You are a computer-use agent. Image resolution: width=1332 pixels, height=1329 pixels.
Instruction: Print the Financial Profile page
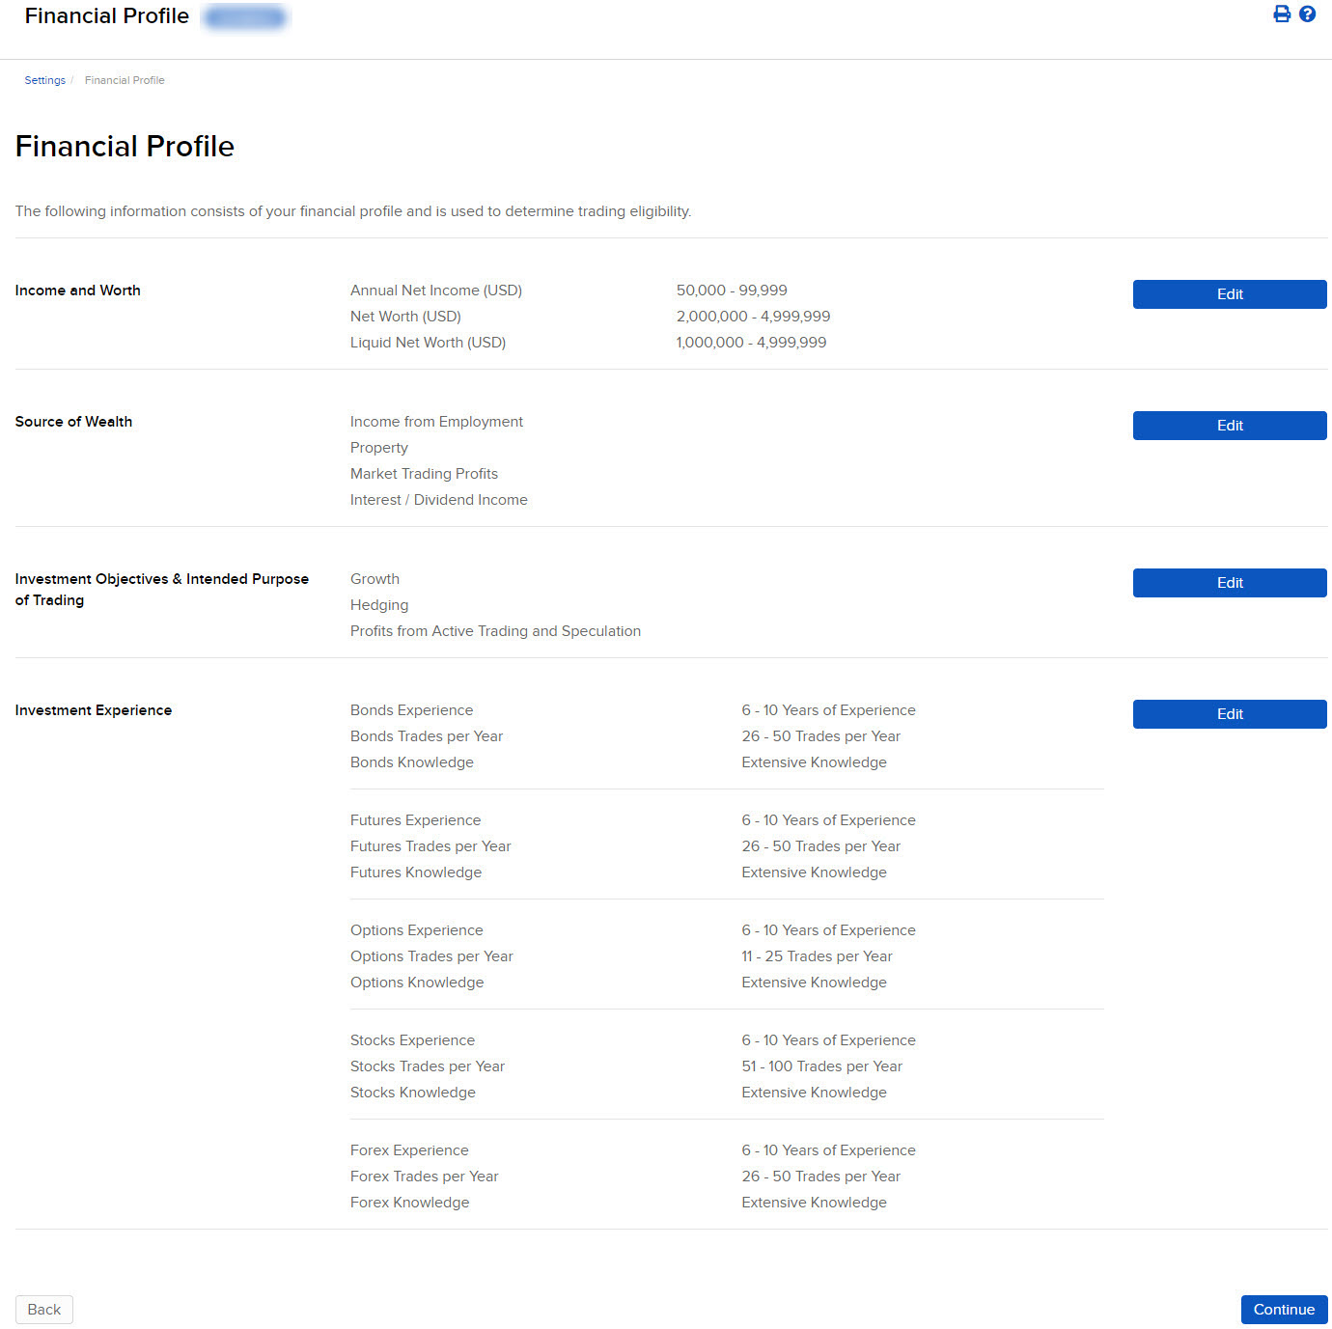(x=1281, y=14)
